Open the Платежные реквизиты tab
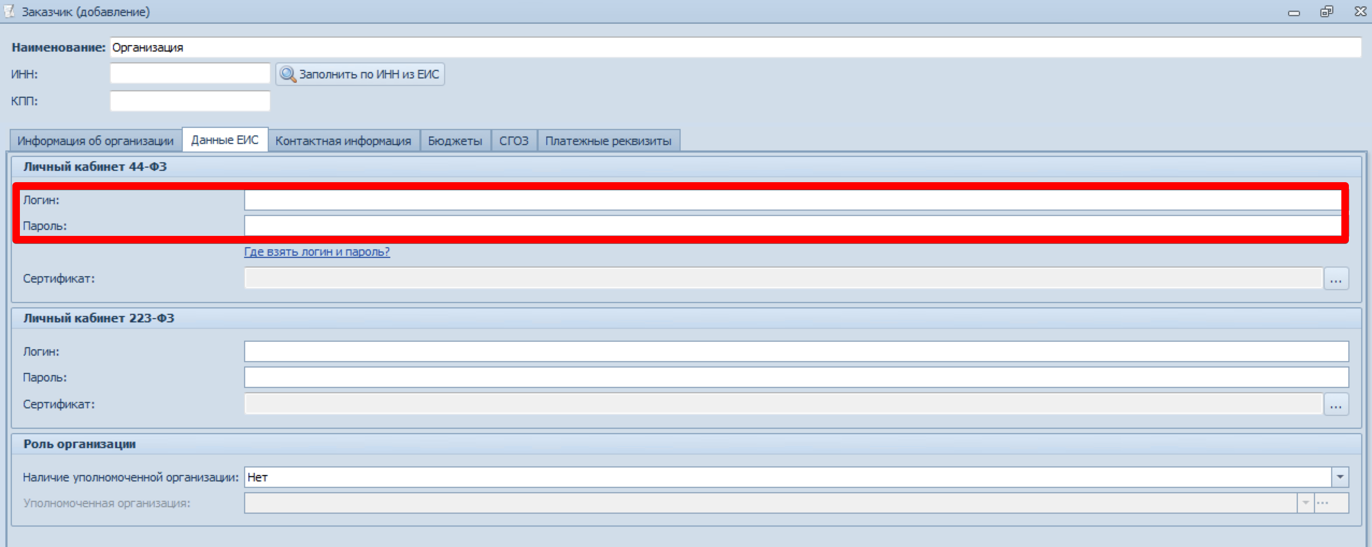The image size is (1372, 547). point(609,141)
